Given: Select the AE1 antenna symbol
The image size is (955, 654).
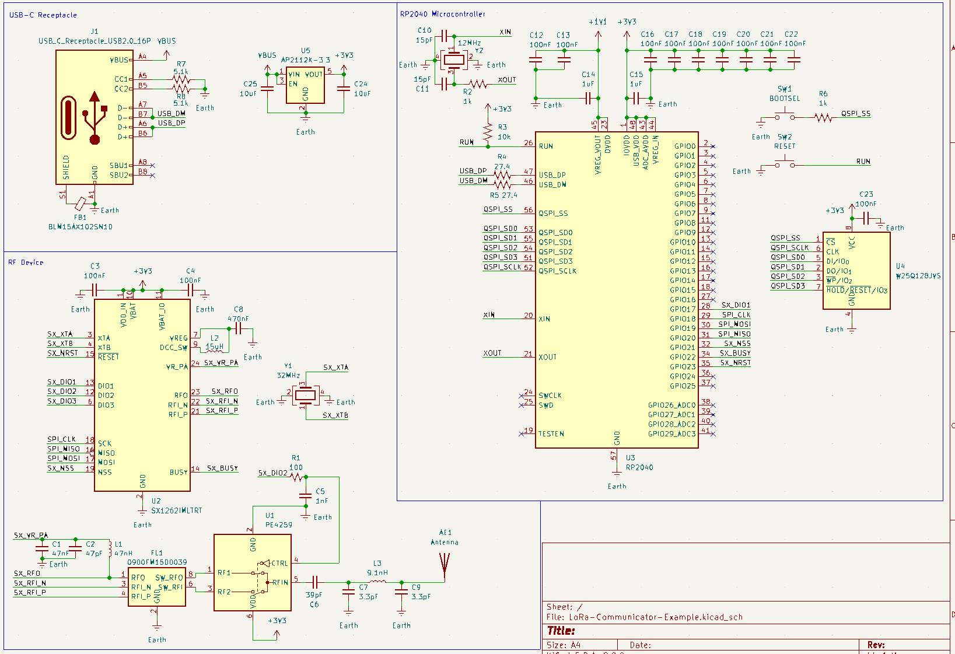Looking at the screenshot, I should 445,564.
